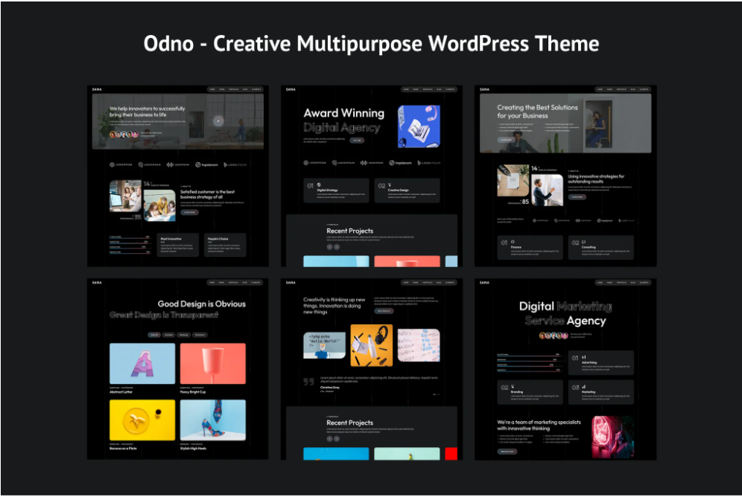Screen dimensions: 742x497
Task: Click previous arrow under Recent Projects in 'Creativity' demo
Action: pyautogui.click(x=329, y=439)
